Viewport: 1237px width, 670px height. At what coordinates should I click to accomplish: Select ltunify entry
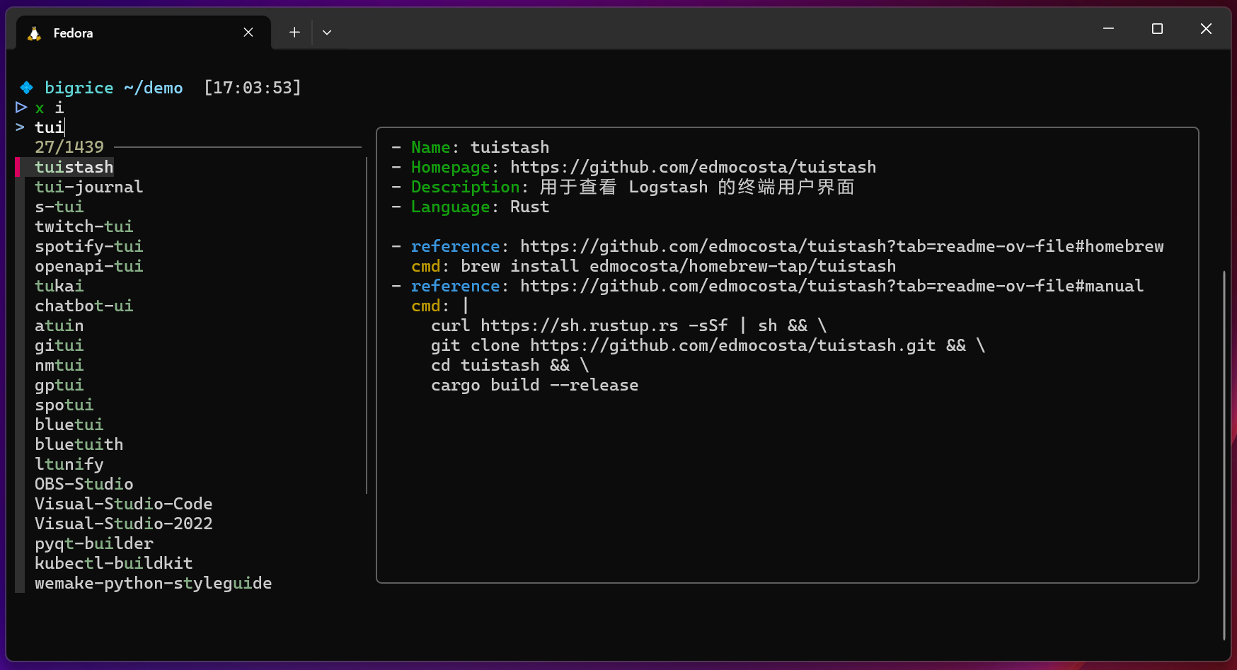(x=69, y=464)
